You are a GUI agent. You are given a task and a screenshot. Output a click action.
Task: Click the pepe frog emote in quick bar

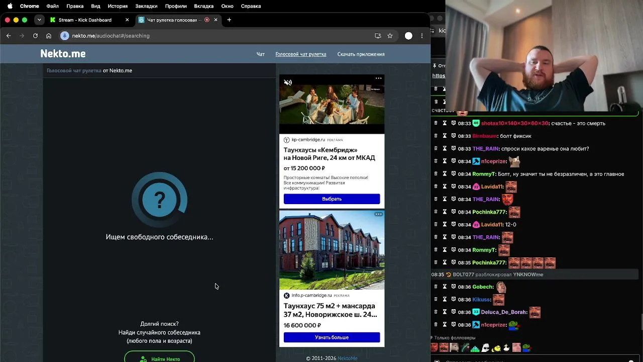pos(526,347)
